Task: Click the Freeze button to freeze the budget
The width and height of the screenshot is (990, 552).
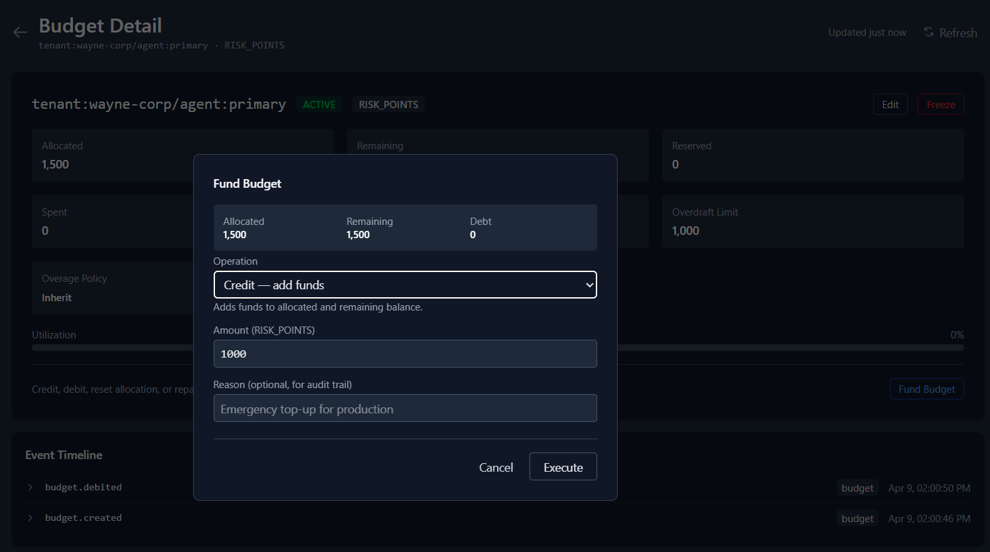Action: pyautogui.click(x=940, y=104)
